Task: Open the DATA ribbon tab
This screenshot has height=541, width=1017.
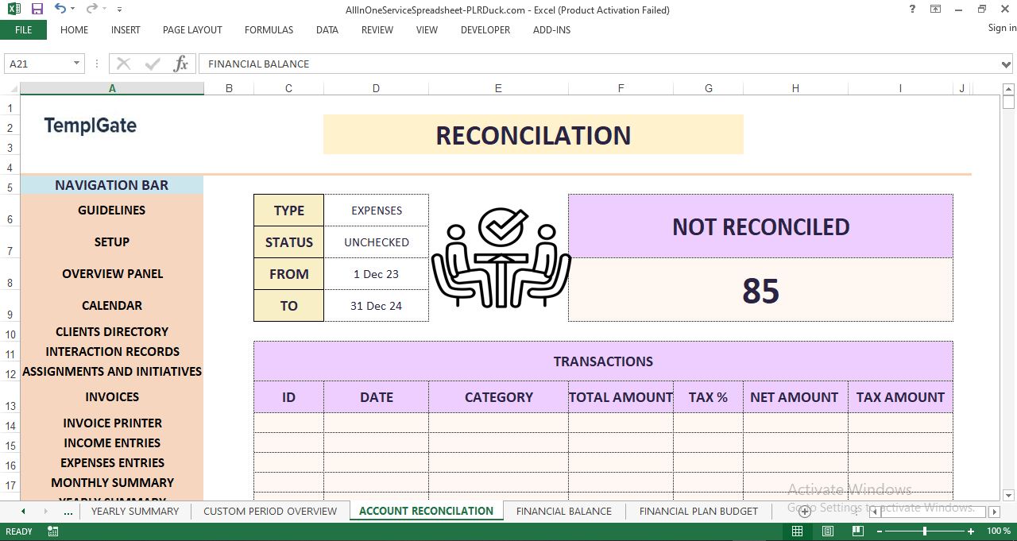Action: point(327,30)
